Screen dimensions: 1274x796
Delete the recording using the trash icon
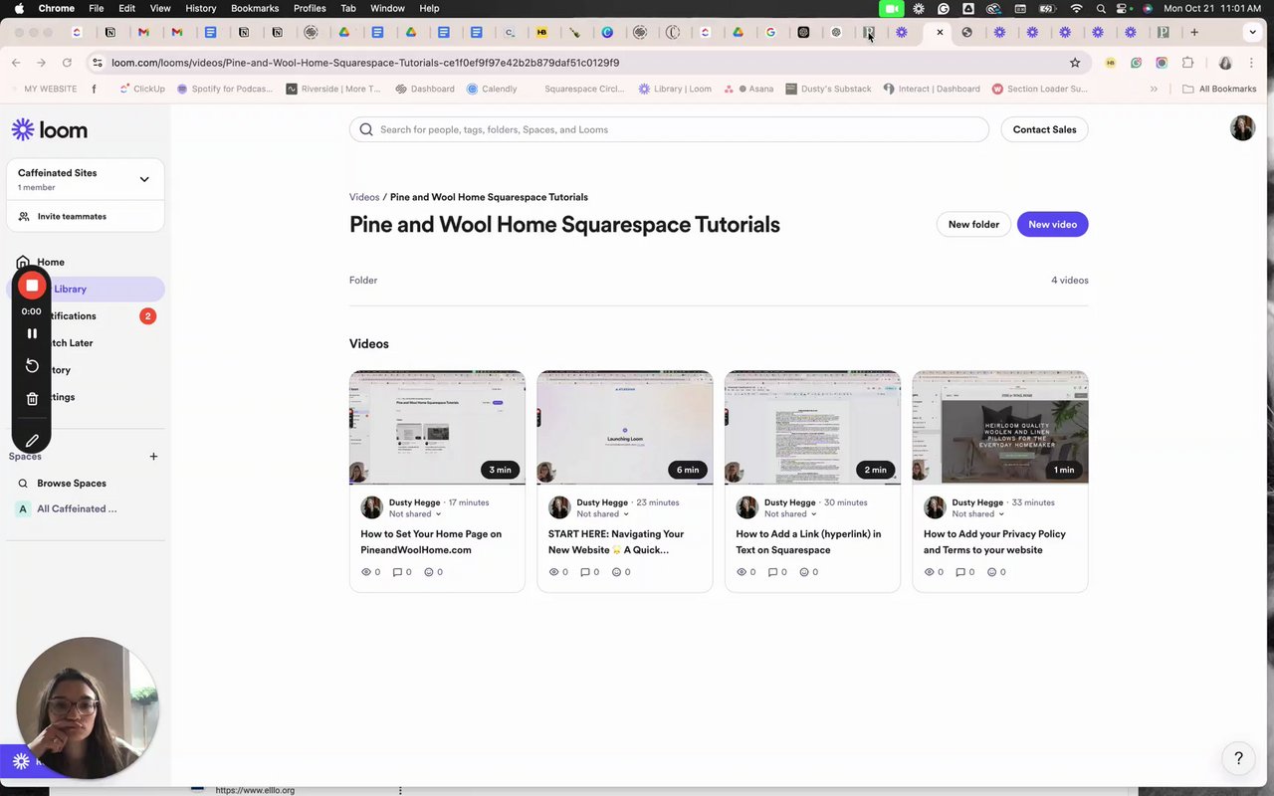(32, 399)
